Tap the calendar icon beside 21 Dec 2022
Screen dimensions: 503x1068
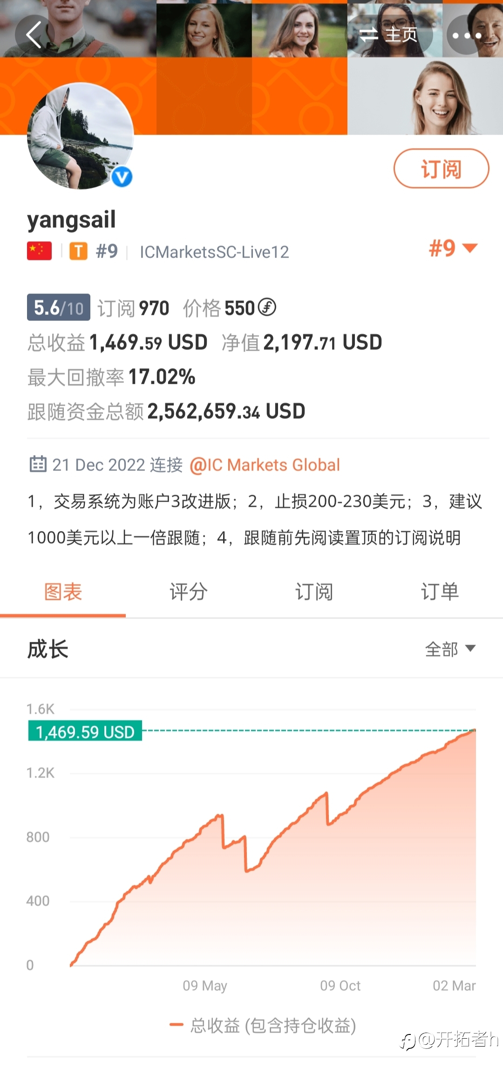coord(38,464)
